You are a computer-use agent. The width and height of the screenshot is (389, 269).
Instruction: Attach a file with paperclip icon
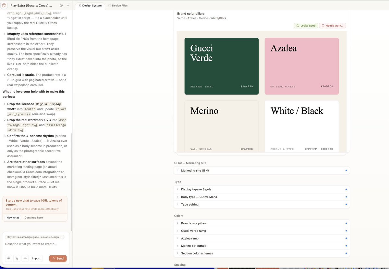click(x=17, y=258)
